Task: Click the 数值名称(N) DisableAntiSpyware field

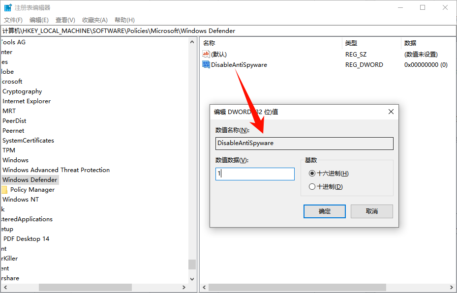Action: 305,143
